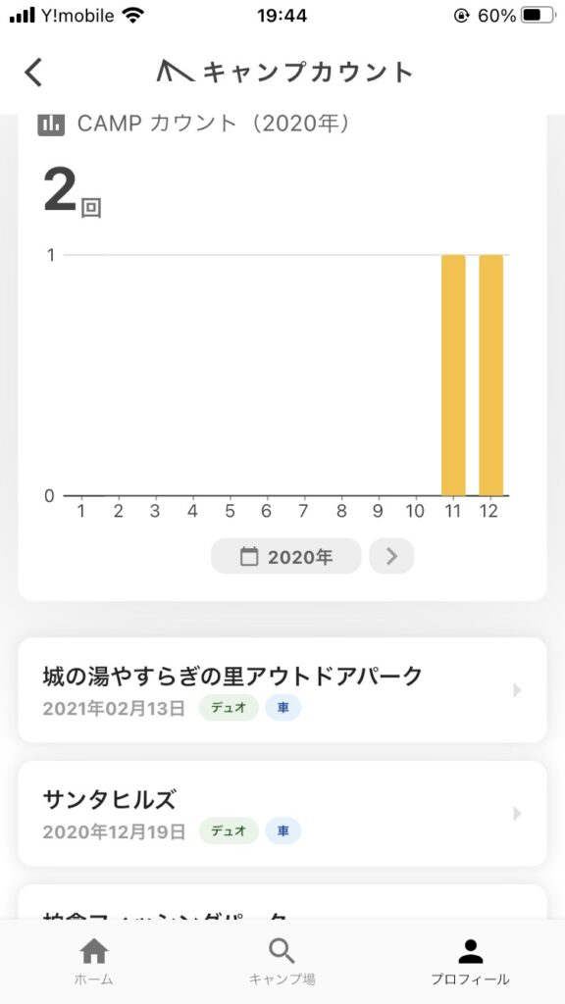Tap the battery indicator in status bar
Viewport: 565px width, 1004px height.
539,16
